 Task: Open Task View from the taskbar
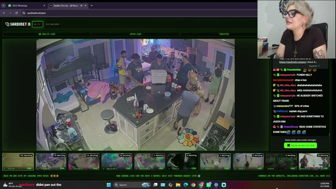click(155, 185)
